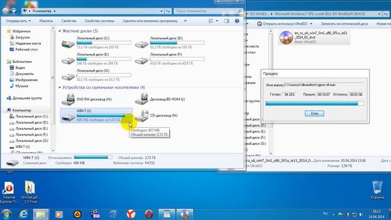Select BD-ROM drive (I:) icon

[x=141, y=99]
